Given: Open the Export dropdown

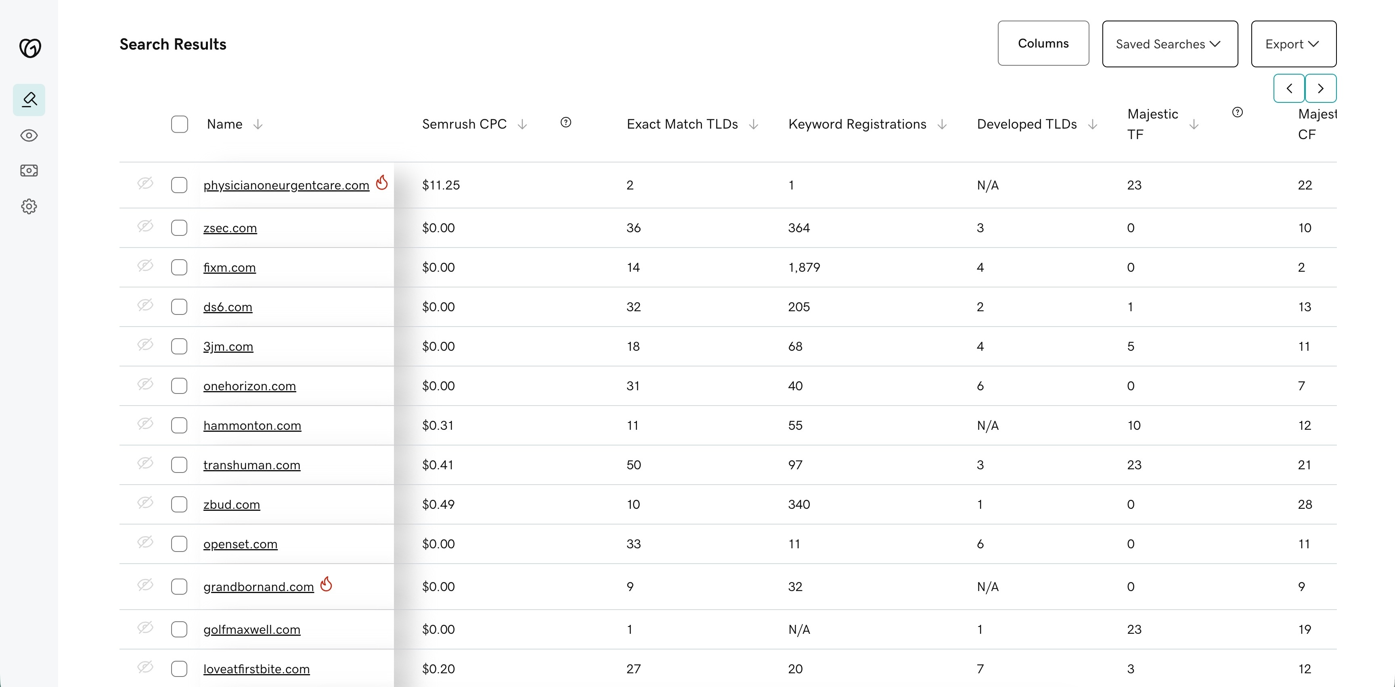Looking at the screenshot, I should click(1294, 44).
